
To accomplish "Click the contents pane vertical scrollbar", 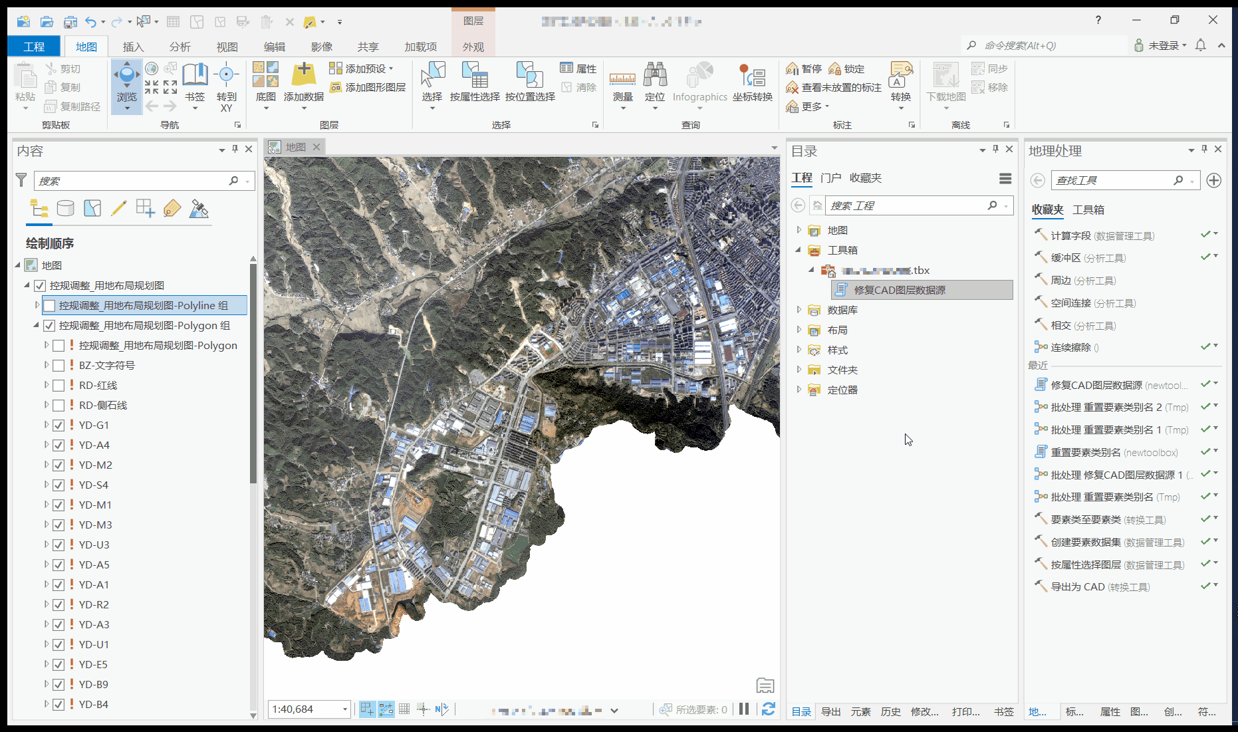I will point(253,372).
